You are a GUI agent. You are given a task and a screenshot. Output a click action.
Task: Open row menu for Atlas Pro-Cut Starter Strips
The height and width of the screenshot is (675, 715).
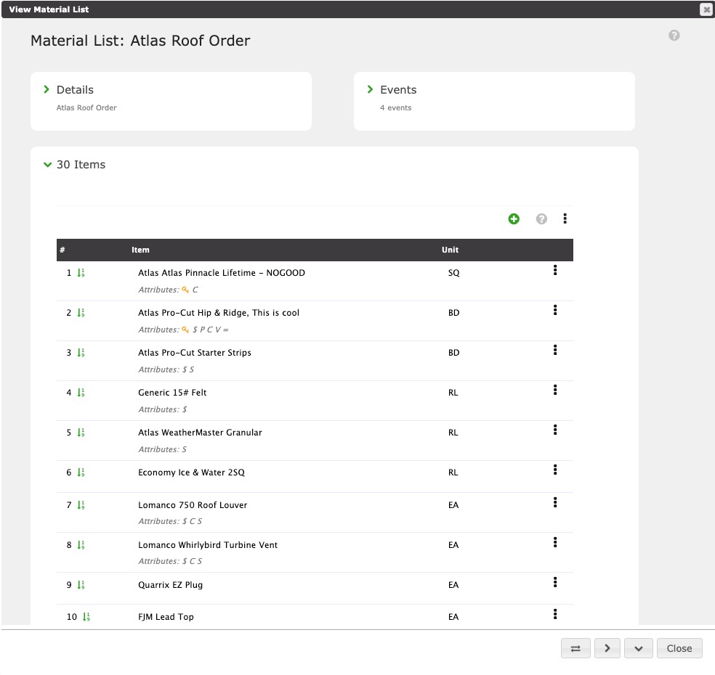point(554,350)
